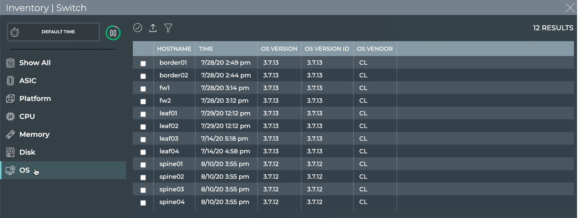Open the filter funnel icon
This screenshot has width=578, height=218.
(168, 28)
